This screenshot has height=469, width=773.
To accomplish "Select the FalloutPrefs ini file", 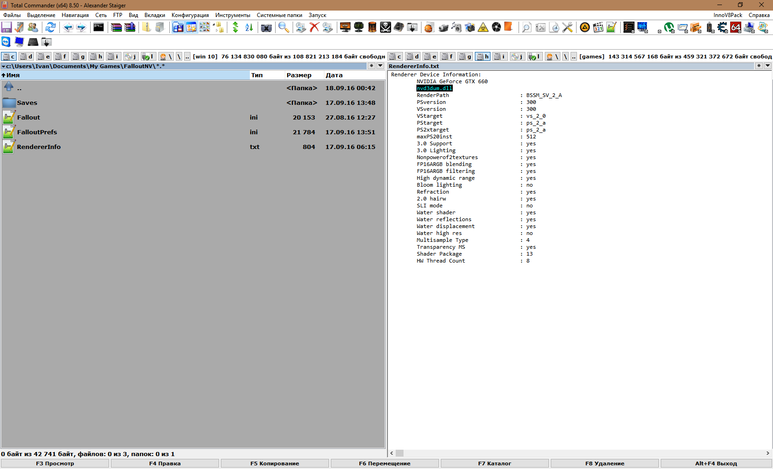I will pyautogui.click(x=193, y=132).
